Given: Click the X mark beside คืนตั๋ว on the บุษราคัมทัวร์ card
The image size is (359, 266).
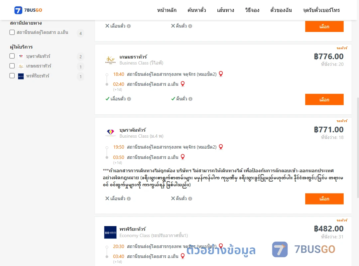Looking at the screenshot, I should click(173, 199).
